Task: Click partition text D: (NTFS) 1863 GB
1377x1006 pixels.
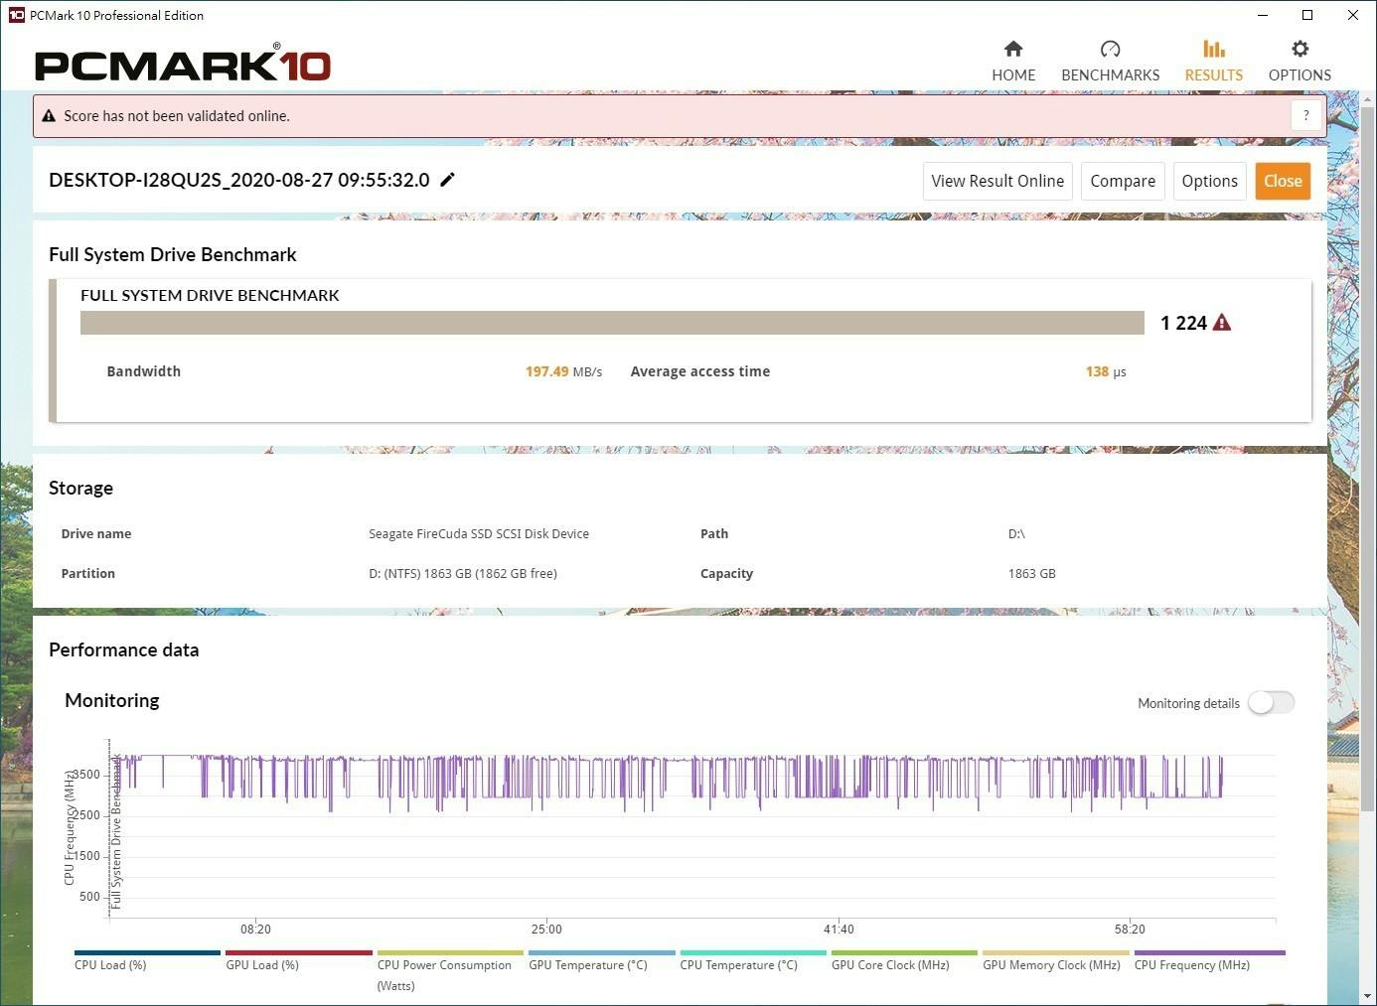Action: click(x=463, y=574)
